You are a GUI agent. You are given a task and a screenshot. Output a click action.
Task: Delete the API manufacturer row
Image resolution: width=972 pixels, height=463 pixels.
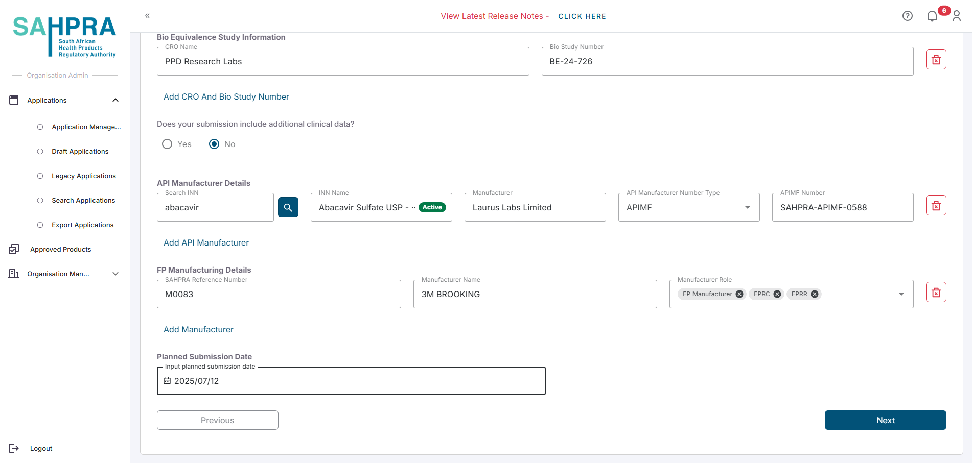(936, 206)
